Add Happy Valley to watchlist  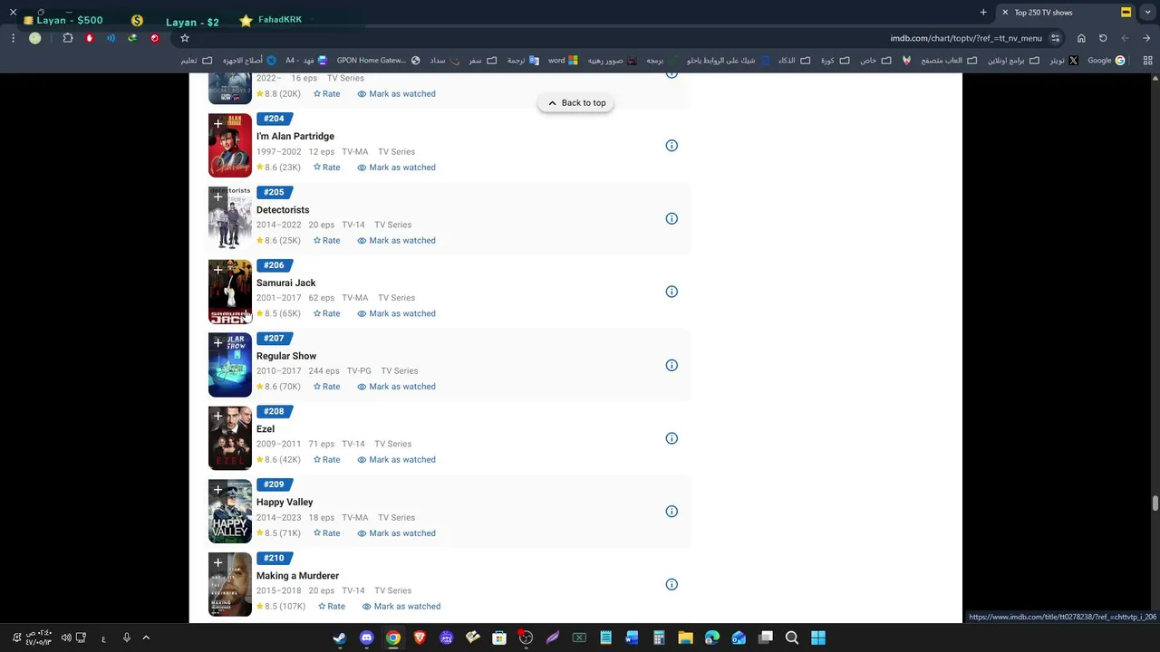pos(217,490)
